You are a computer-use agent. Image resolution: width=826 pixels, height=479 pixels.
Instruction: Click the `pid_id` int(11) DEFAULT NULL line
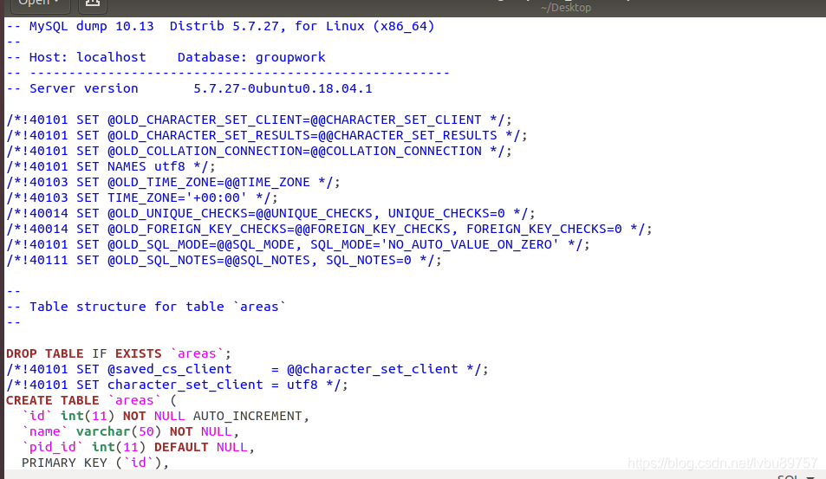point(138,448)
